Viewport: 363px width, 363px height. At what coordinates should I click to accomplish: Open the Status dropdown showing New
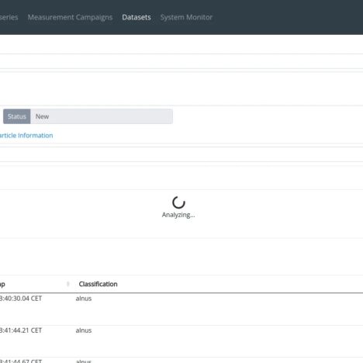click(102, 116)
